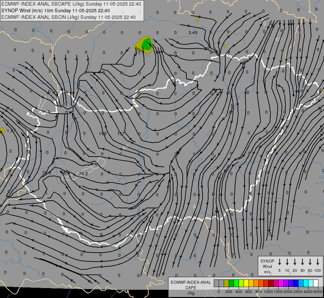The width and height of the screenshot is (324, 298).
Task: Click the value 74.2 near the lake
Action: click(x=83, y=174)
